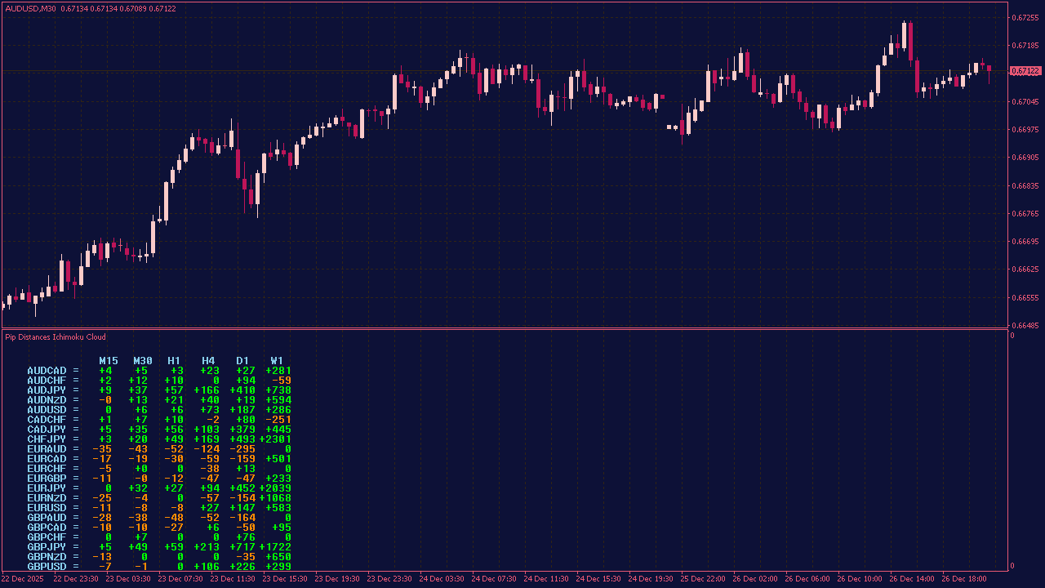
Task: Select the D1 timeframe column header
Action: [x=242, y=360]
